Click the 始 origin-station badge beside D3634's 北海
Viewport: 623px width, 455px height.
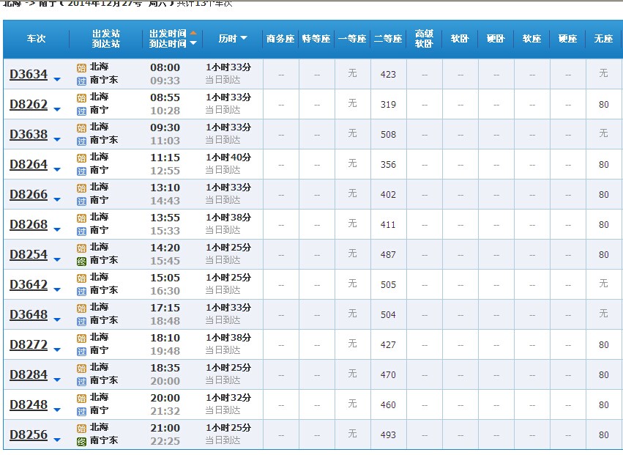point(81,67)
